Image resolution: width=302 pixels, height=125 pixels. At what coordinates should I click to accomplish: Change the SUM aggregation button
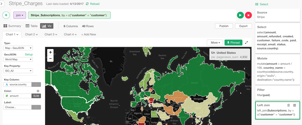click(x=36, y=96)
